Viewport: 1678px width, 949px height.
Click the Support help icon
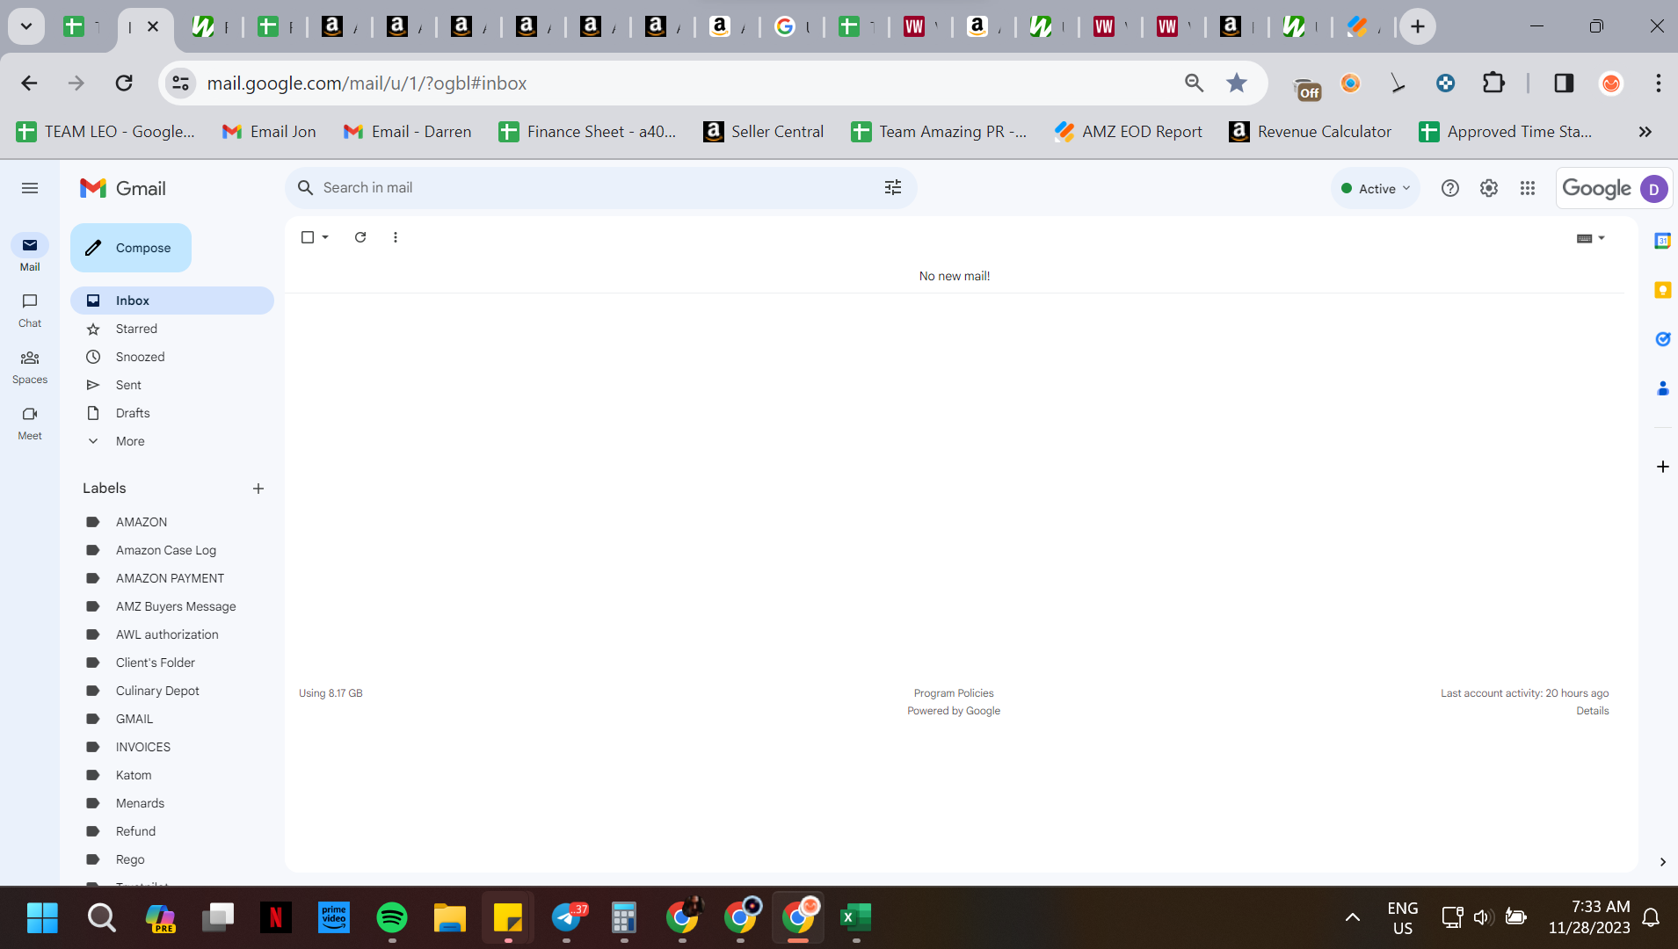click(x=1449, y=188)
